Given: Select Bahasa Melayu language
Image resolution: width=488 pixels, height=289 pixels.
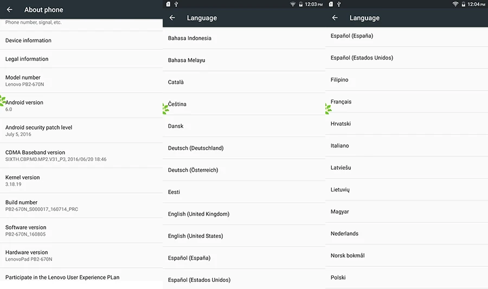Looking at the screenshot, I should (x=244, y=60).
